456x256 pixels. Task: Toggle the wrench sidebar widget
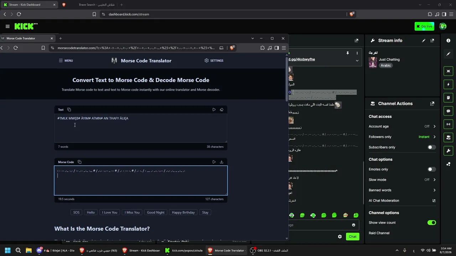point(448,150)
